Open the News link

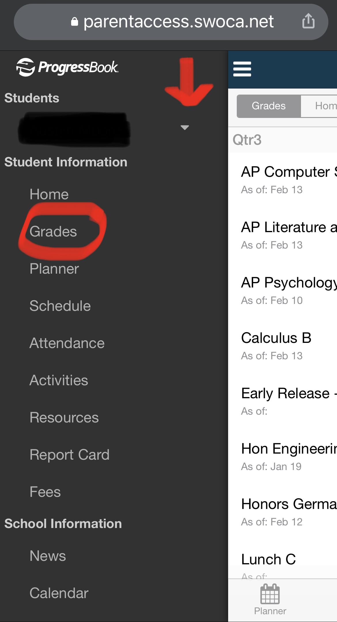click(48, 556)
